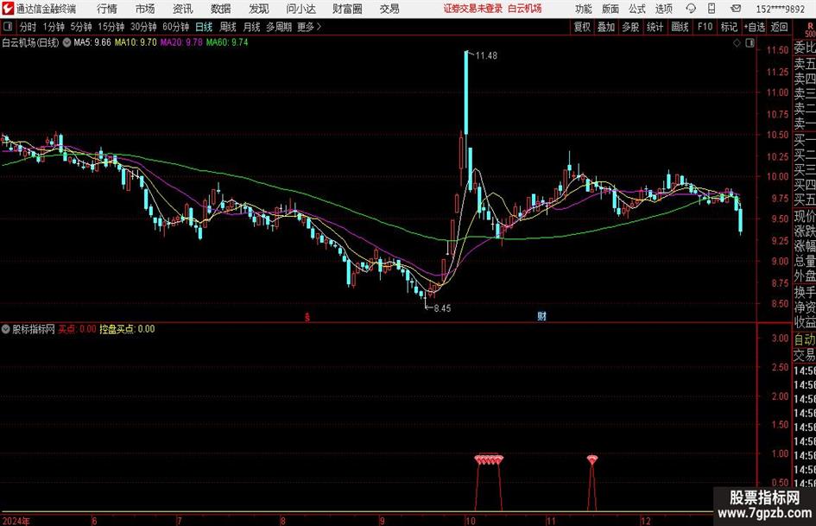816x526 pixels.
Task: Open the 市场 menu
Action: [145, 9]
